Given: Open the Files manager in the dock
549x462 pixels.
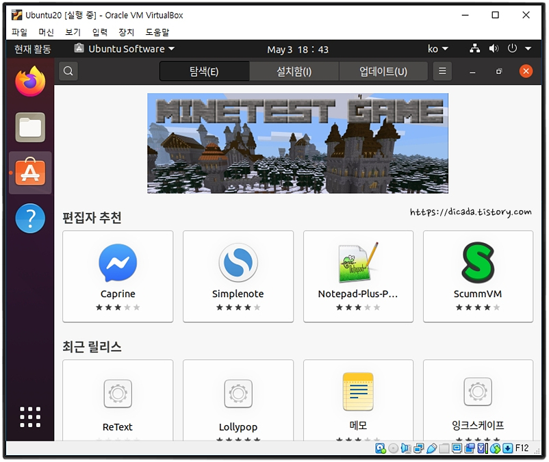Looking at the screenshot, I should tap(30, 127).
